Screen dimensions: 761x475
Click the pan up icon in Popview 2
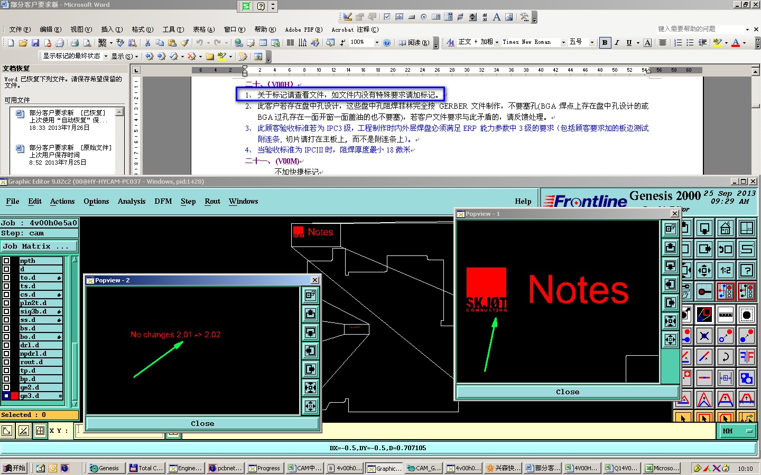311,314
